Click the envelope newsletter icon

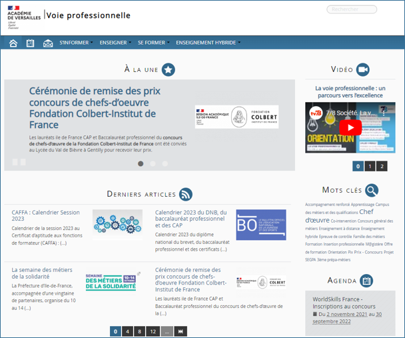[48, 43]
